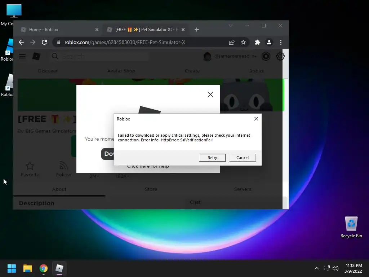The height and width of the screenshot is (277, 369).
Task: Open Roblox settings gear
Action: [x=280, y=56]
